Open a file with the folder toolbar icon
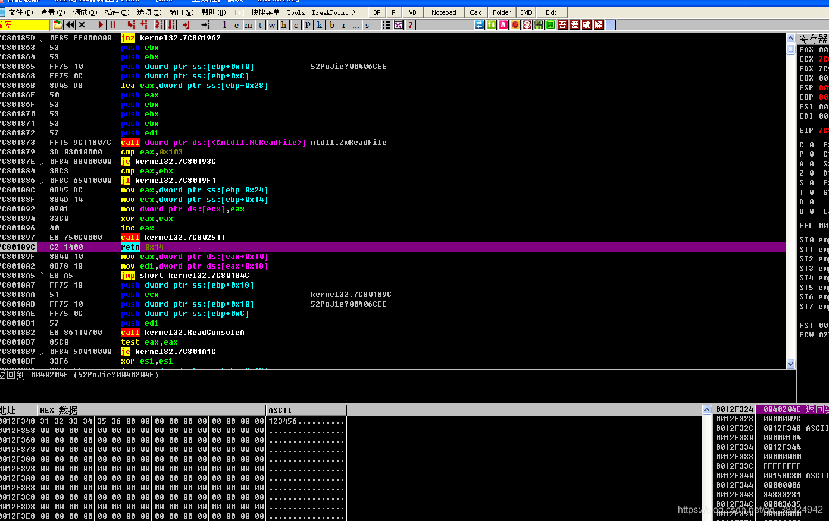 point(58,24)
